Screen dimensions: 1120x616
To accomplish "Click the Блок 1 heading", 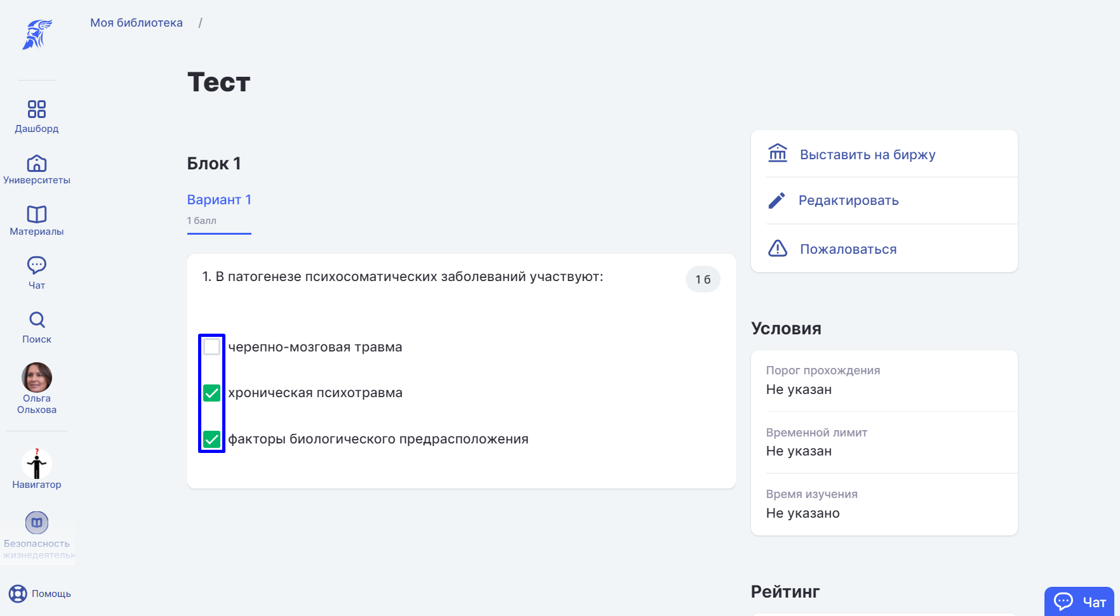I will click(214, 164).
